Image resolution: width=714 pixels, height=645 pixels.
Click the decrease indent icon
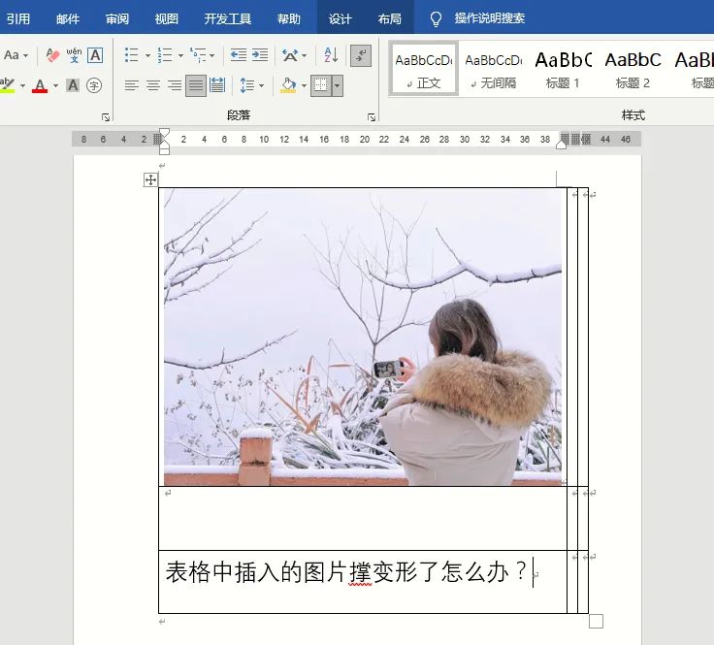click(238, 55)
